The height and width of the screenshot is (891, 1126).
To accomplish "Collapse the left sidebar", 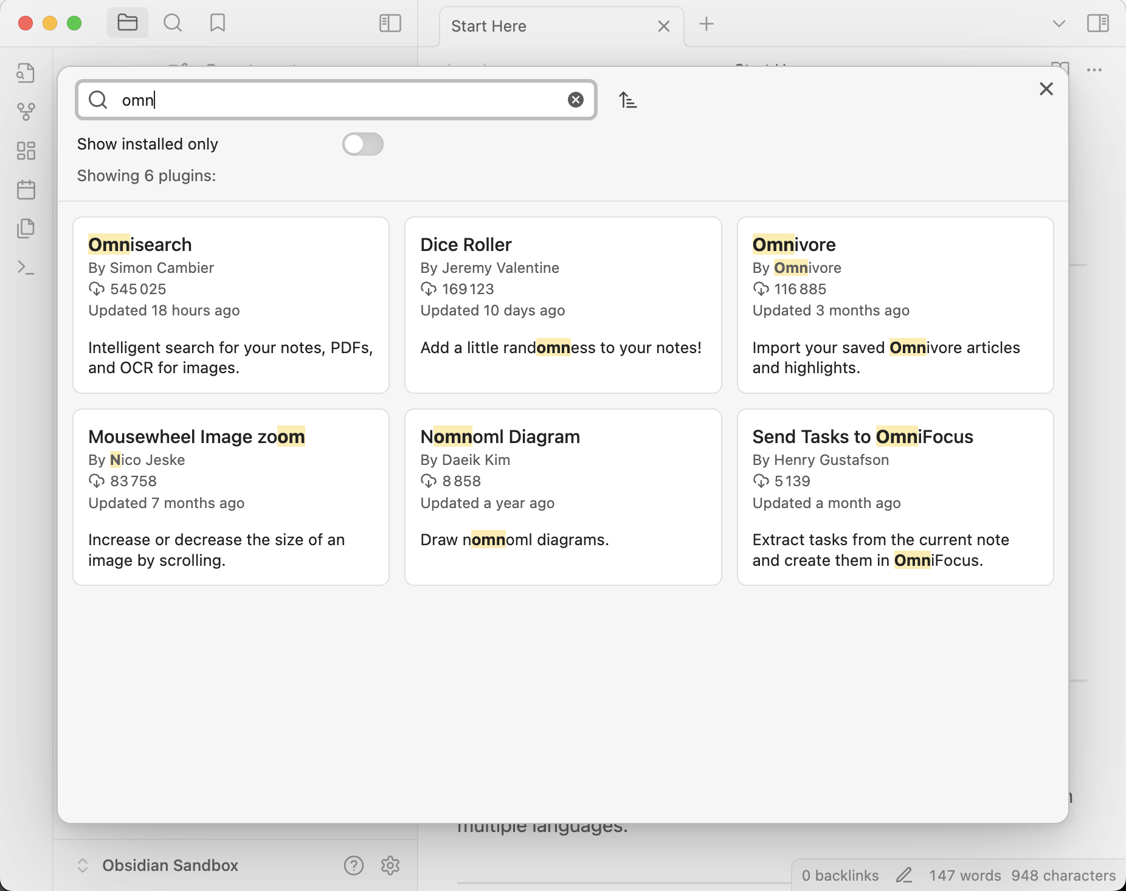I will click(390, 23).
